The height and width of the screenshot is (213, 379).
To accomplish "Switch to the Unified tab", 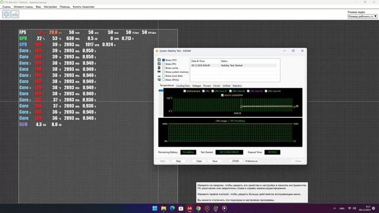I will pyautogui.click(x=226, y=86).
